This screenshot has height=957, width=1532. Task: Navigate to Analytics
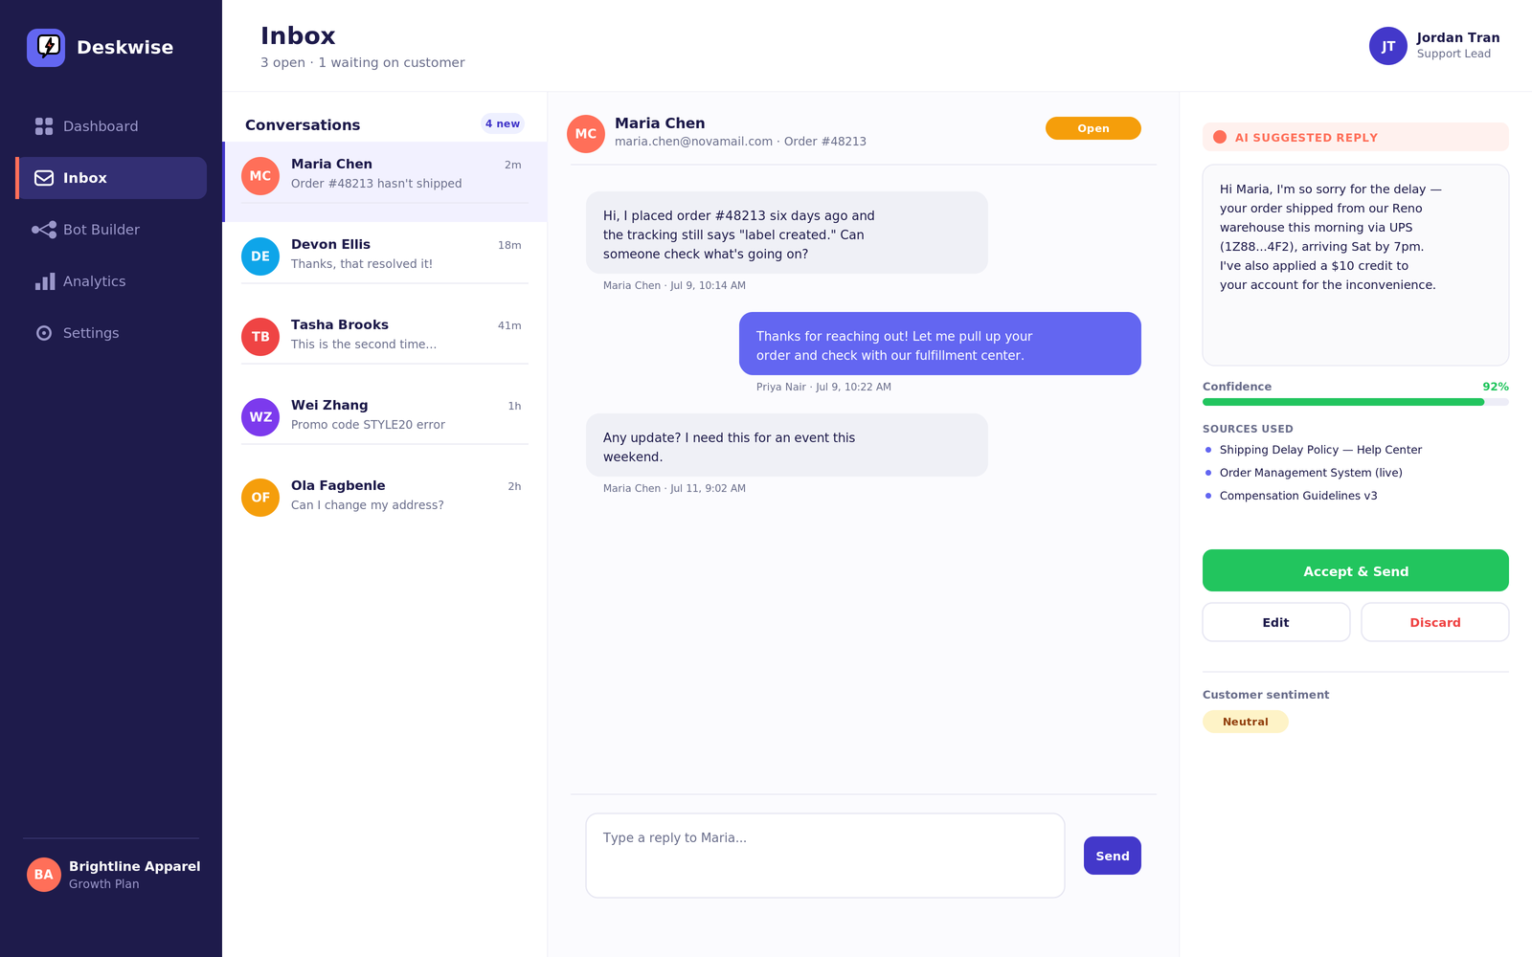[x=111, y=281]
